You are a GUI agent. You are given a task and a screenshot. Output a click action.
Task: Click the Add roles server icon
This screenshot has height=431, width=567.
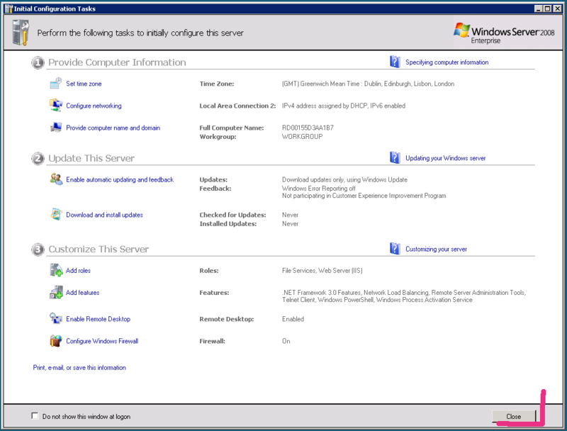click(56, 270)
